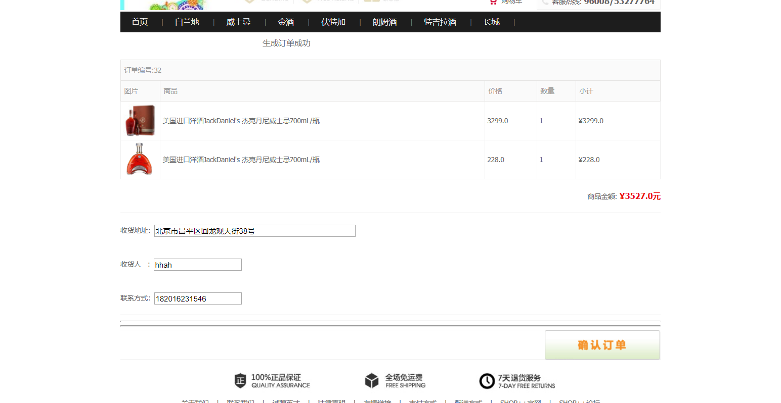Focus the 联系方式 phone number field
The image size is (781, 403).
coord(198,298)
